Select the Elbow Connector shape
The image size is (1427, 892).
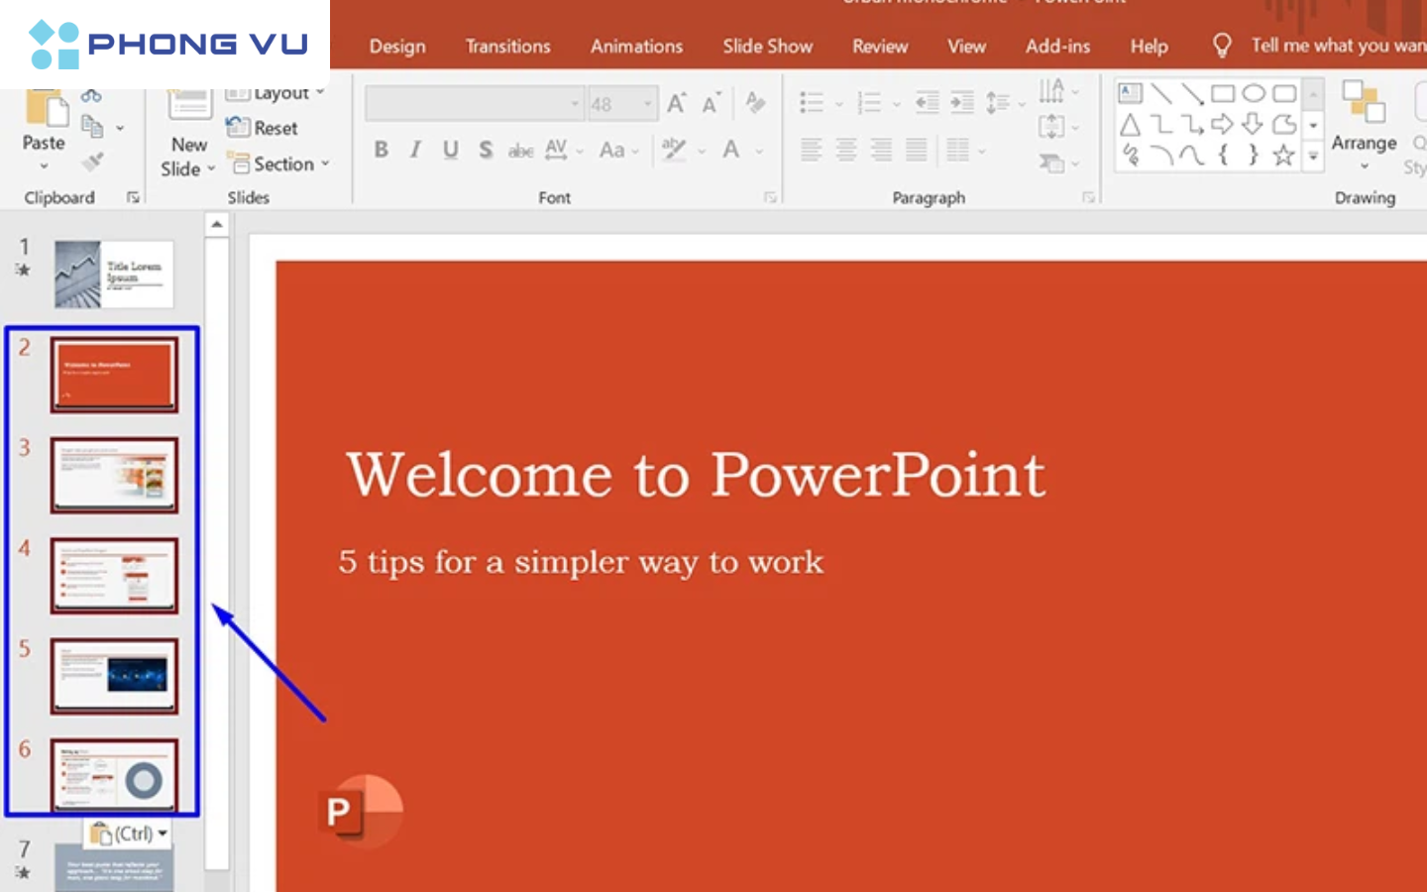click(1161, 125)
